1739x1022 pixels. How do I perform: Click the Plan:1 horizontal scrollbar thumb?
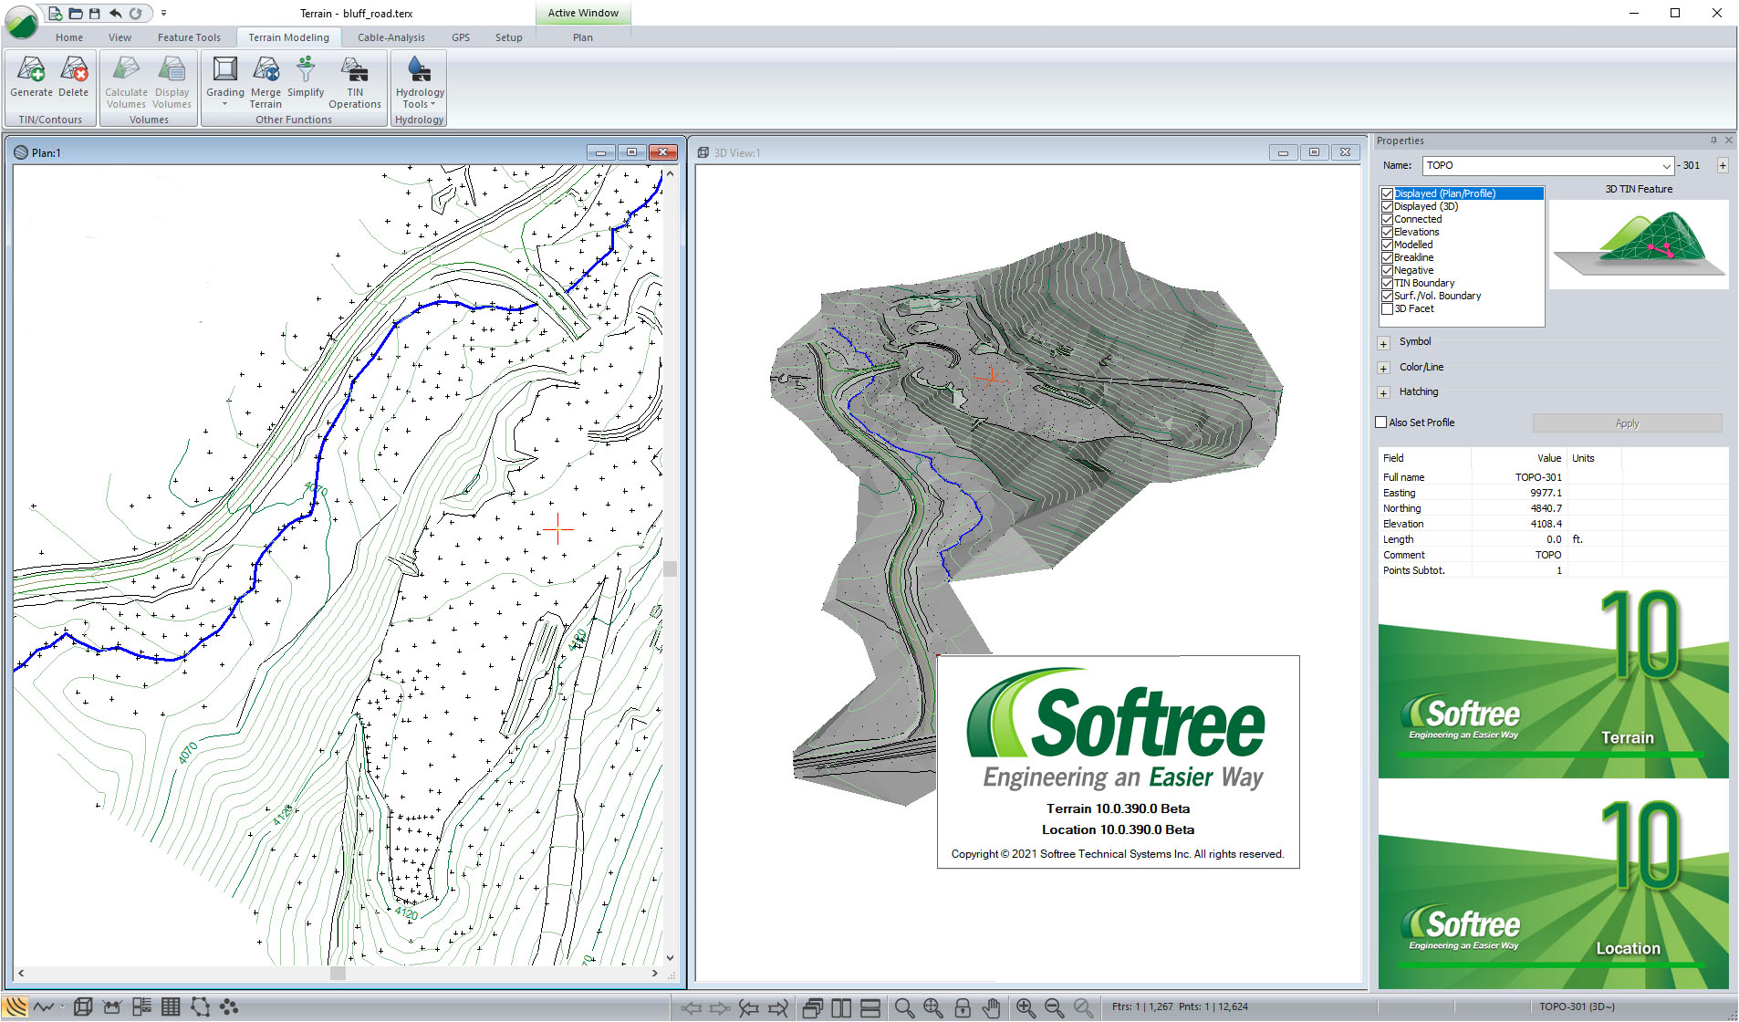[x=338, y=974]
